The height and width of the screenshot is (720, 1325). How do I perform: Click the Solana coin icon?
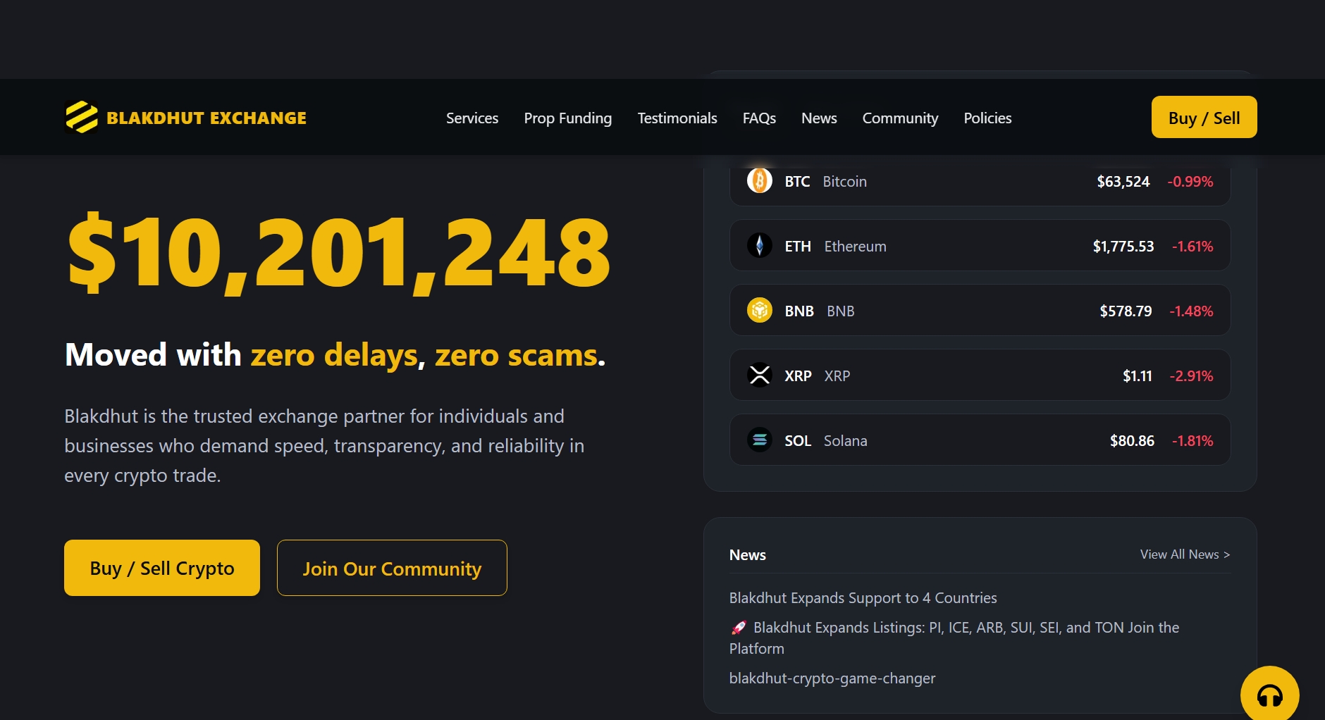[760, 440]
